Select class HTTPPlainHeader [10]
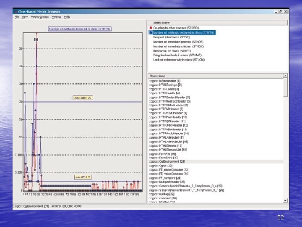 click(168, 117)
